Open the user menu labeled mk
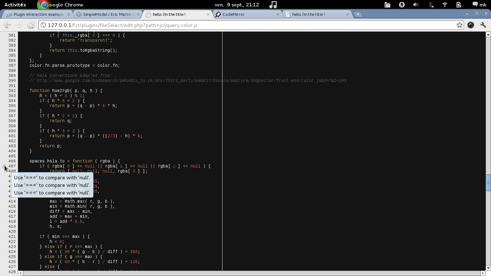The image size is (491, 276). click(479, 5)
